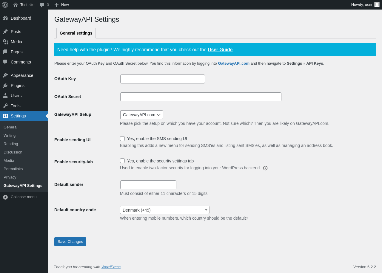The height and width of the screenshot is (273, 382).
Task: Open Discussion settings submenu item
Action: [x=13, y=152]
